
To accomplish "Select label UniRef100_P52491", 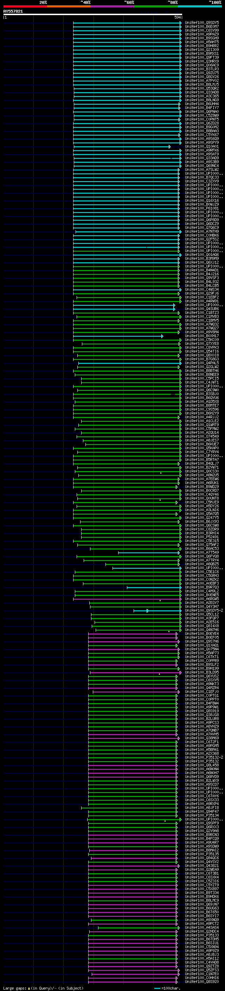I will (202, 537).
